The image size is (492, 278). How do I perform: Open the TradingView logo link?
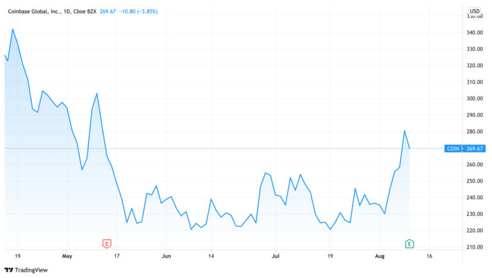point(26,270)
